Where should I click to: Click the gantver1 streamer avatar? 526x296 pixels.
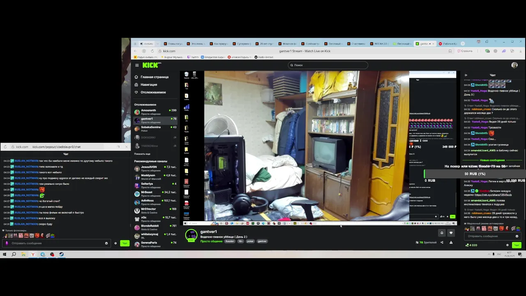[x=191, y=236]
